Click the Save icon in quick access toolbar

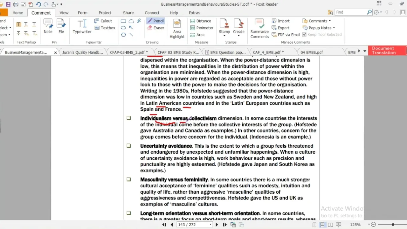click(8, 4)
